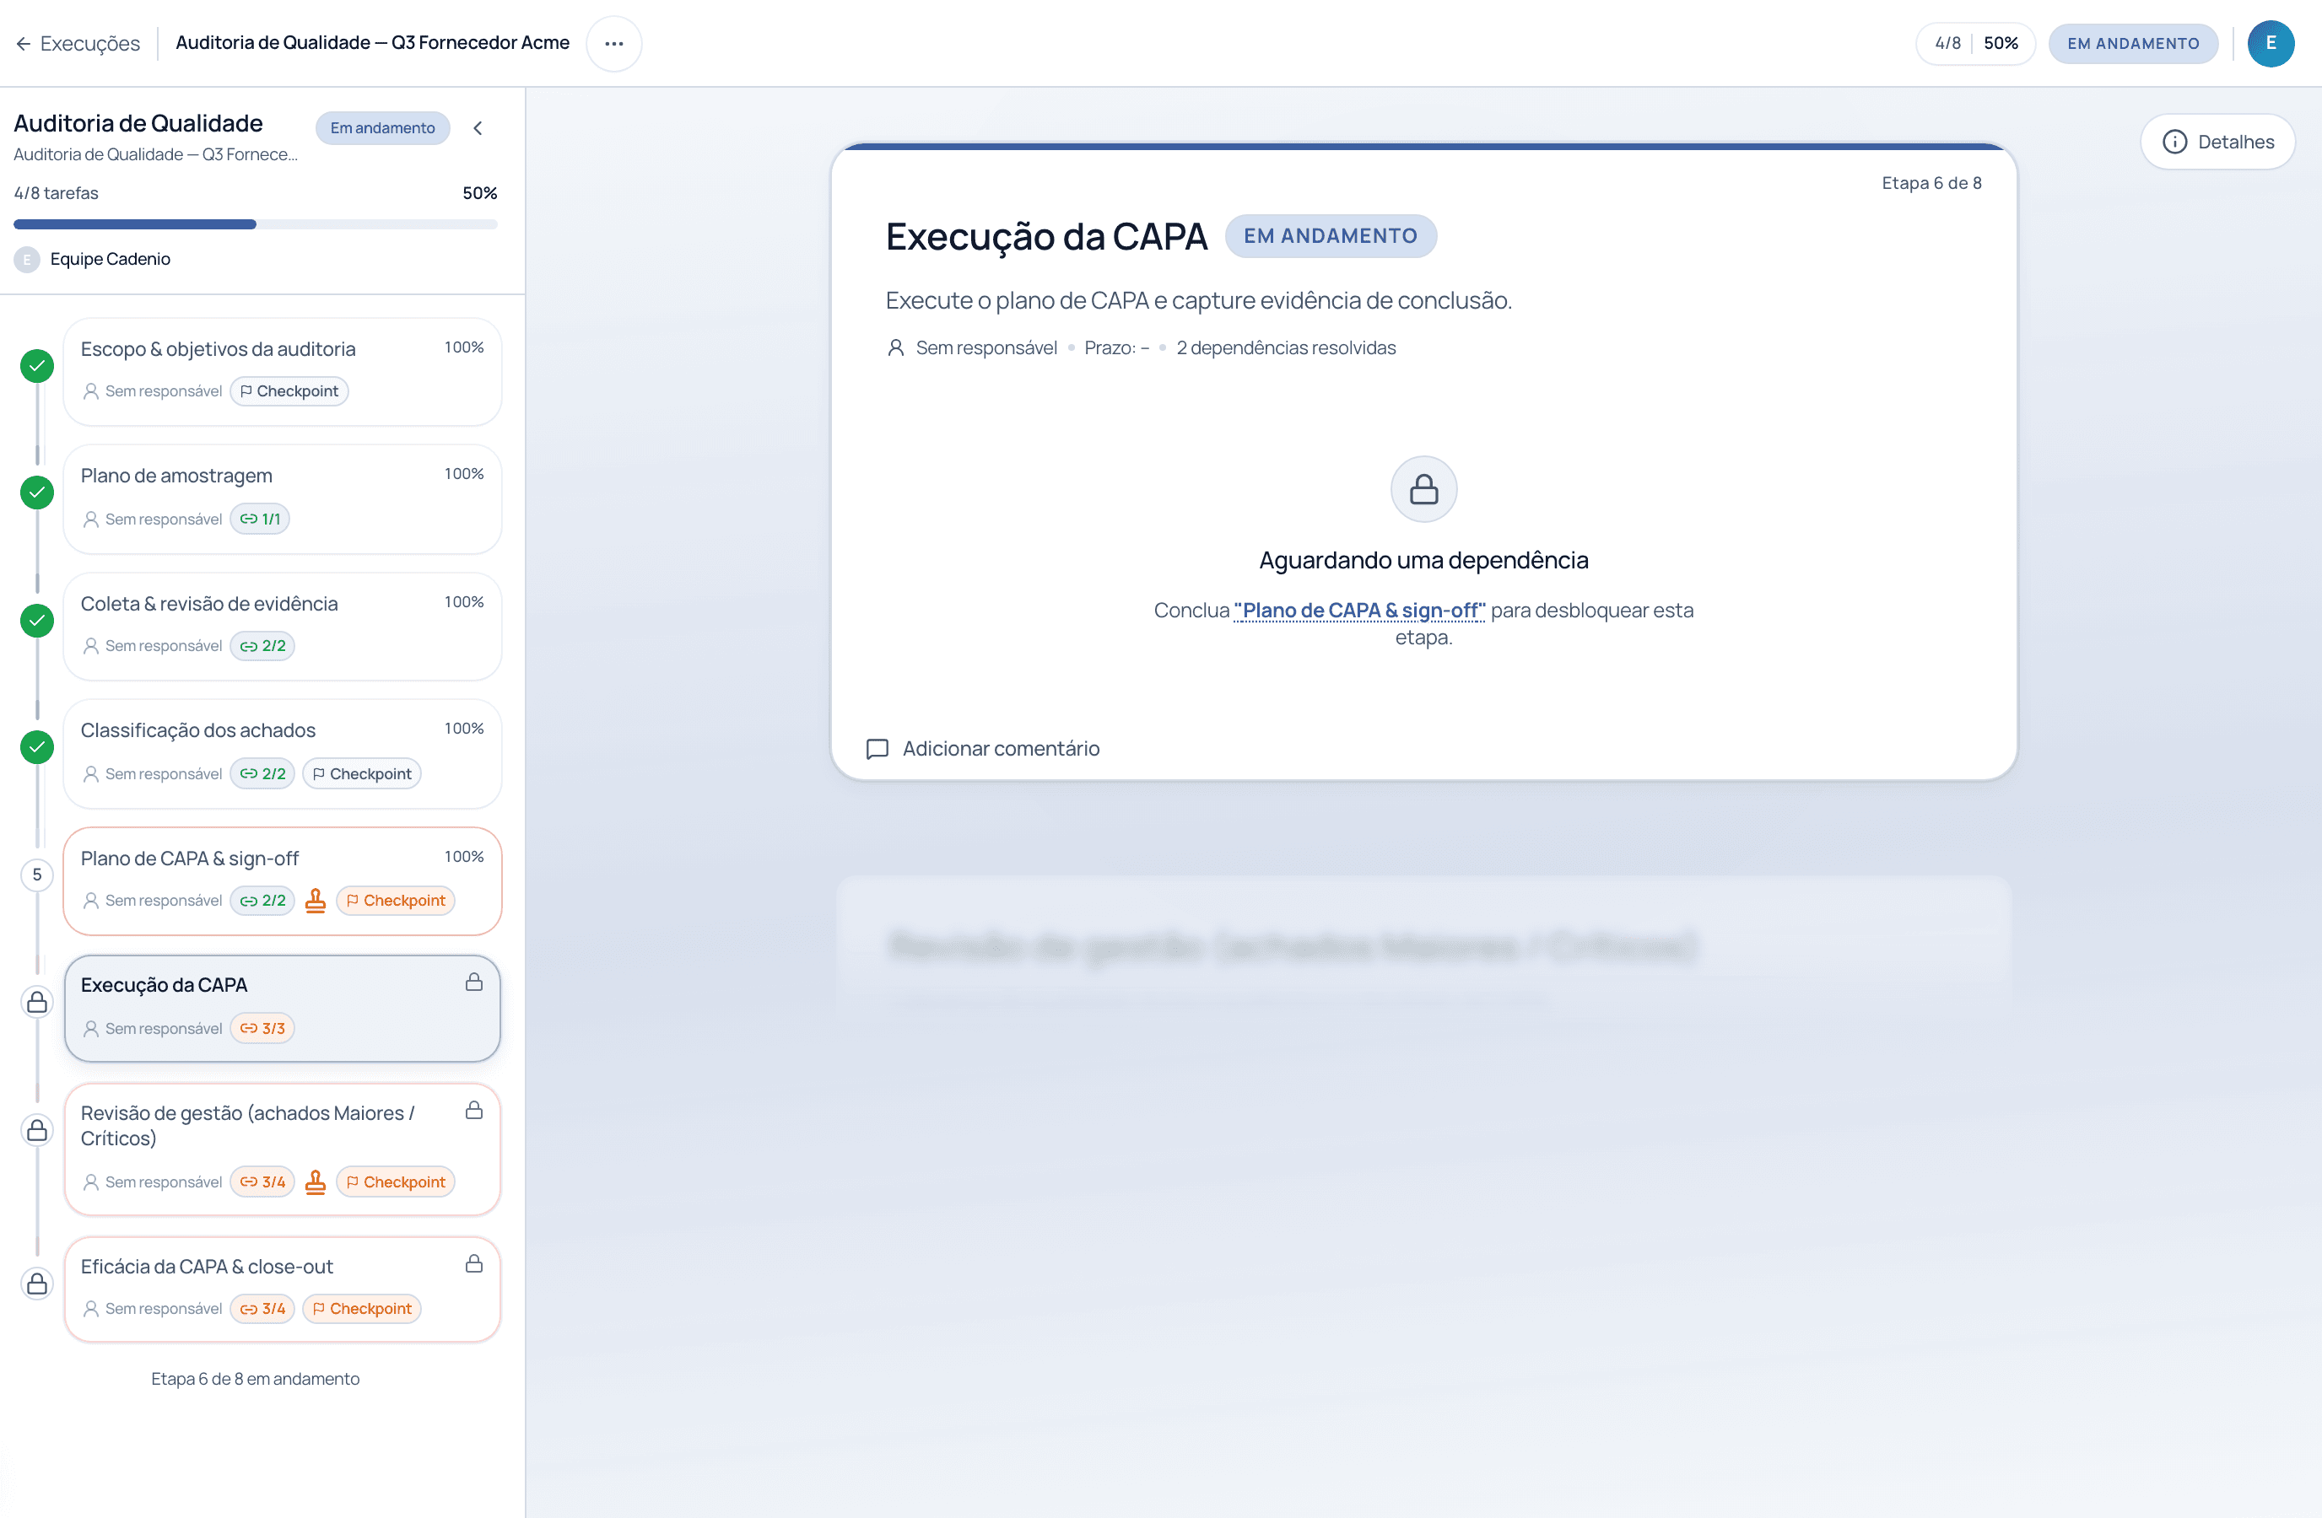Image resolution: width=2322 pixels, height=1518 pixels.
Task: Click EM ANDAMENTO badge next to Execução da CAPA title
Action: click(x=1330, y=236)
